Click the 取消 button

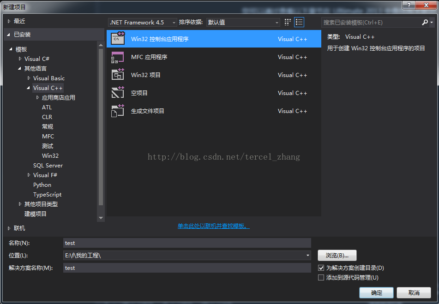[414, 293]
